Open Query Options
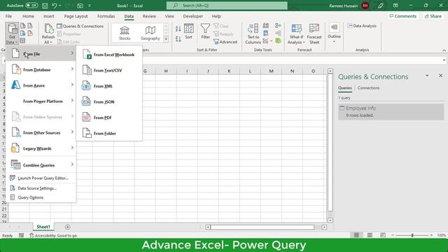 (41, 197)
